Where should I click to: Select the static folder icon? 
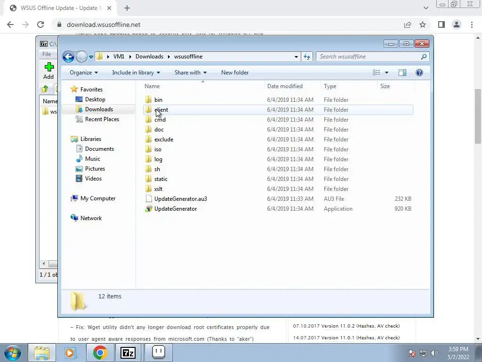[x=148, y=179]
